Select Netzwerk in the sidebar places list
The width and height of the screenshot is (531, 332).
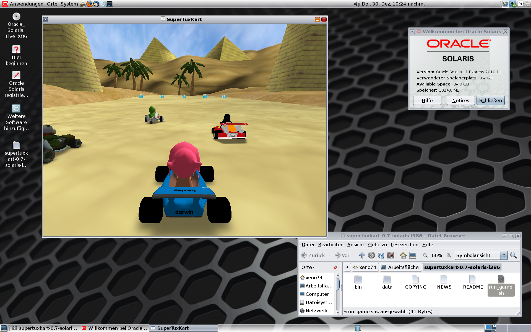tap(317, 311)
